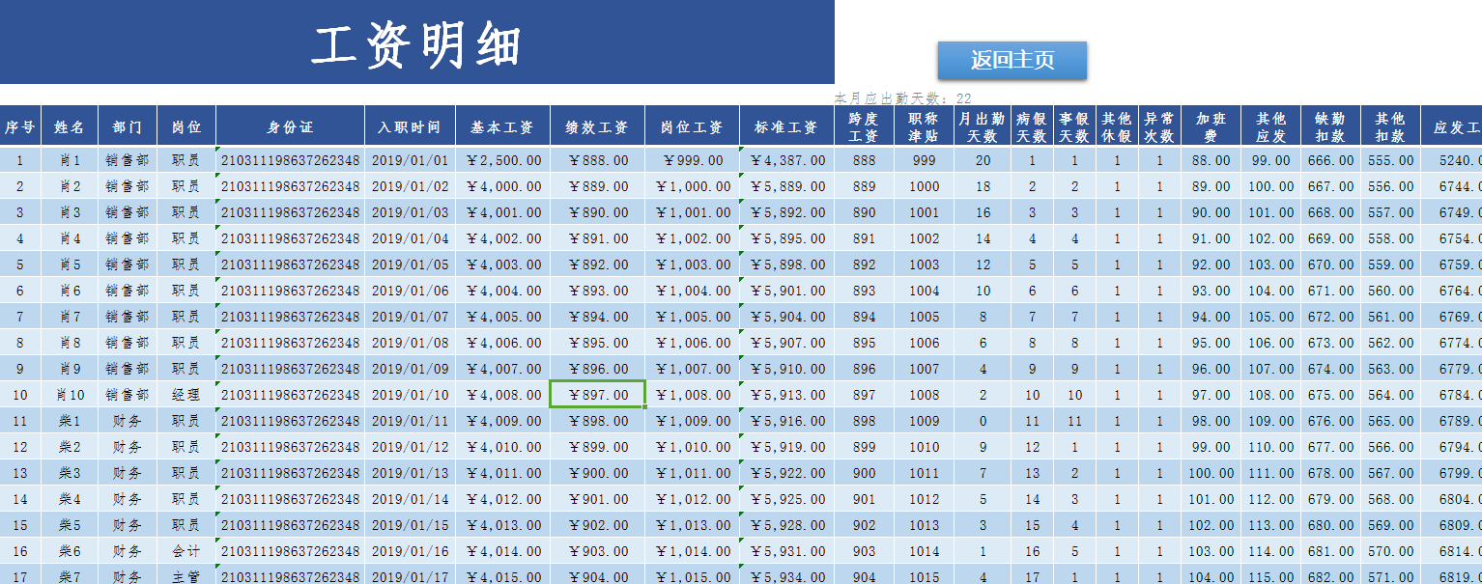Select basic salary cell ¥4,010.00
The image size is (1482, 584).
pos(502,447)
